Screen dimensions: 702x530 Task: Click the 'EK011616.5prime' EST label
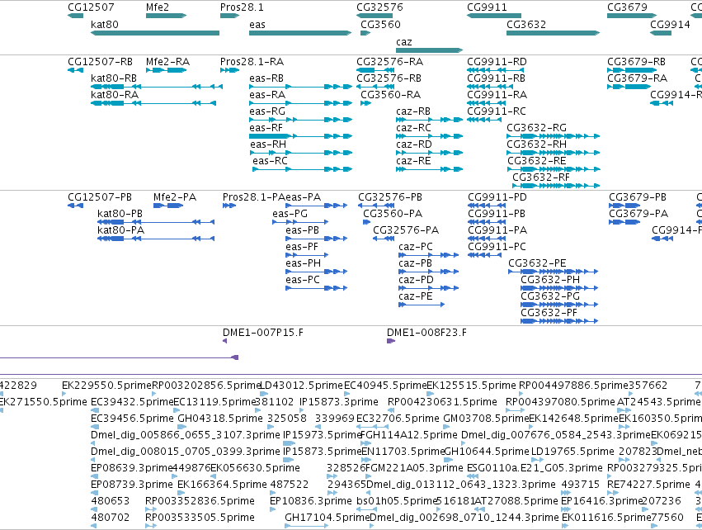pyautogui.click(x=606, y=518)
